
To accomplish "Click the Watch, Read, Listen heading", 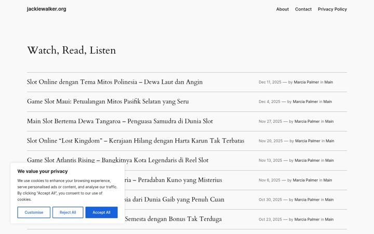I will click(x=72, y=50).
